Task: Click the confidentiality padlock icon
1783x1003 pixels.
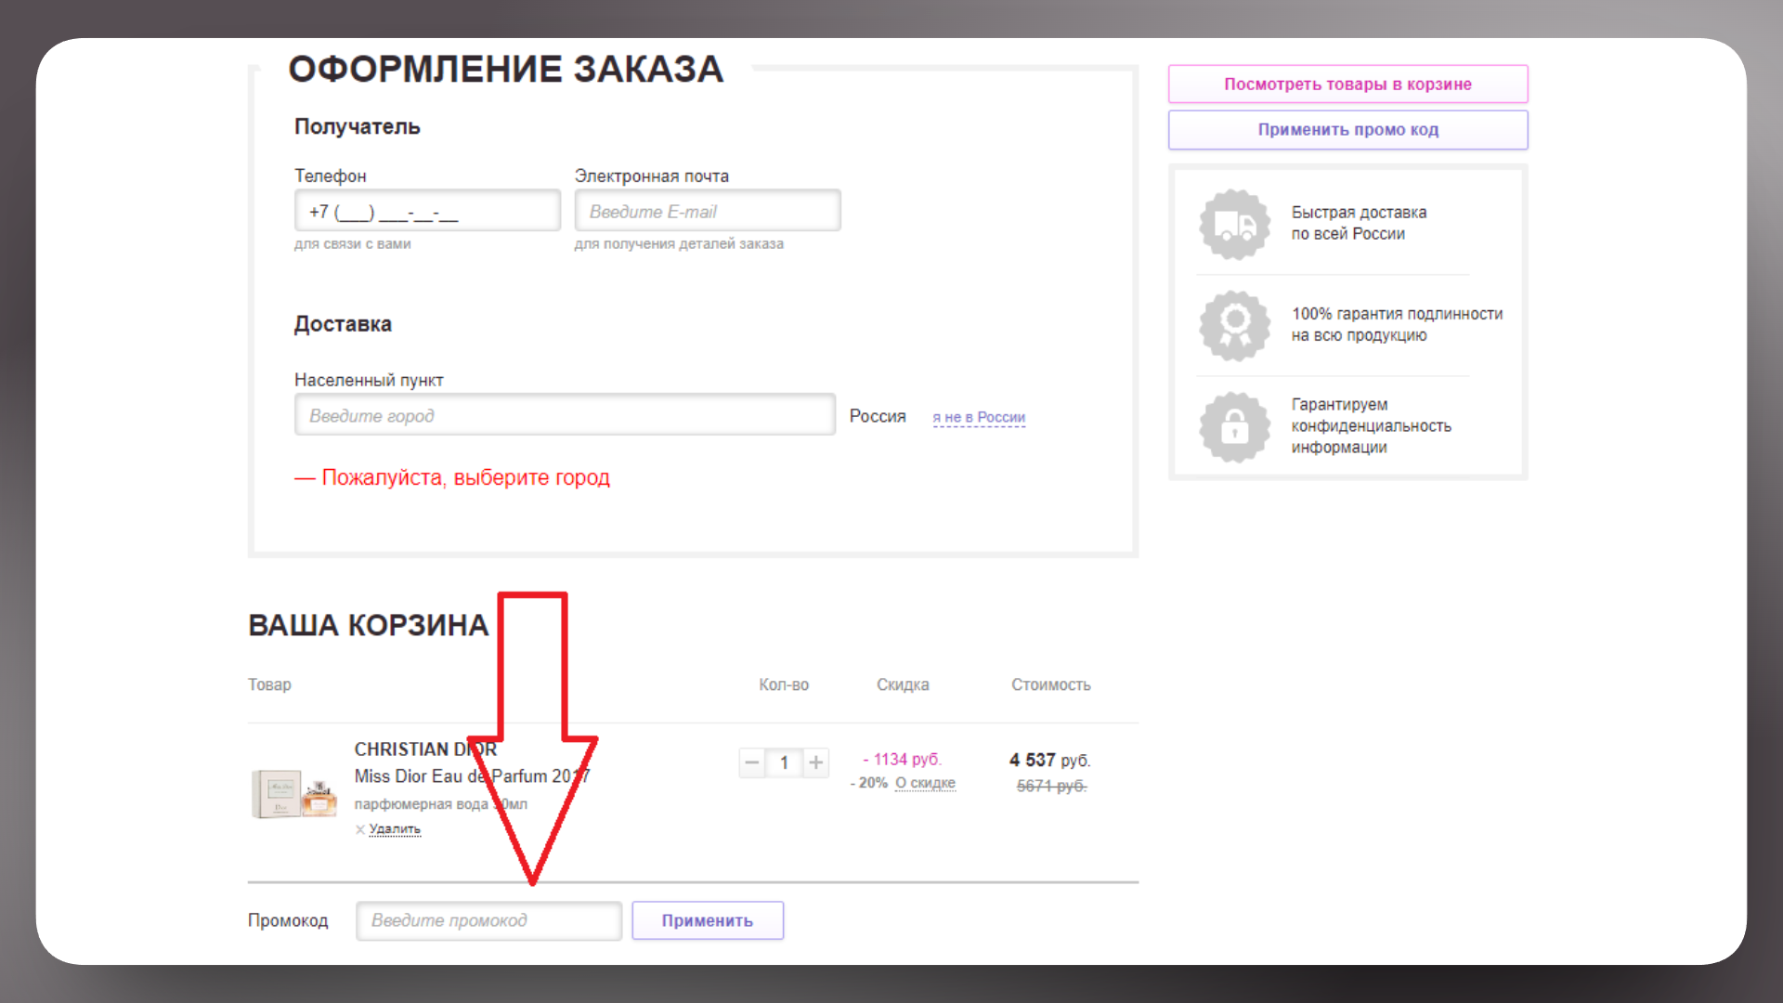Action: pyautogui.click(x=1234, y=427)
